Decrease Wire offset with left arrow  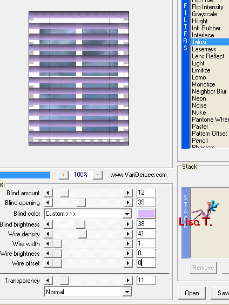pos(48,263)
